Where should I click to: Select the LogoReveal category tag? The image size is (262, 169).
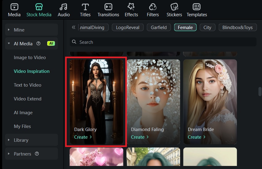[x=128, y=27]
